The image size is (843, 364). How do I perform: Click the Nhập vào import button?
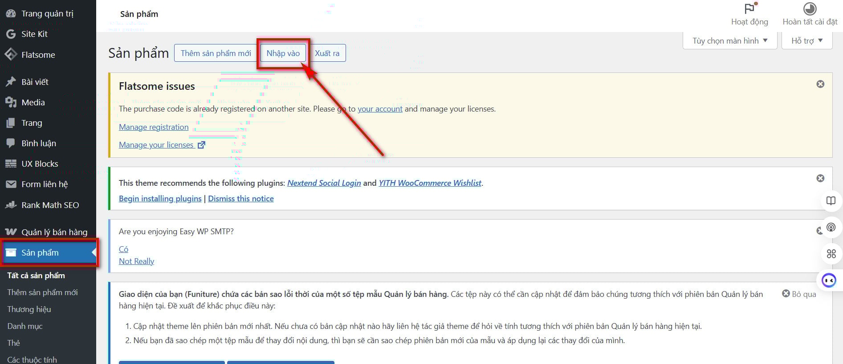[x=283, y=53]
